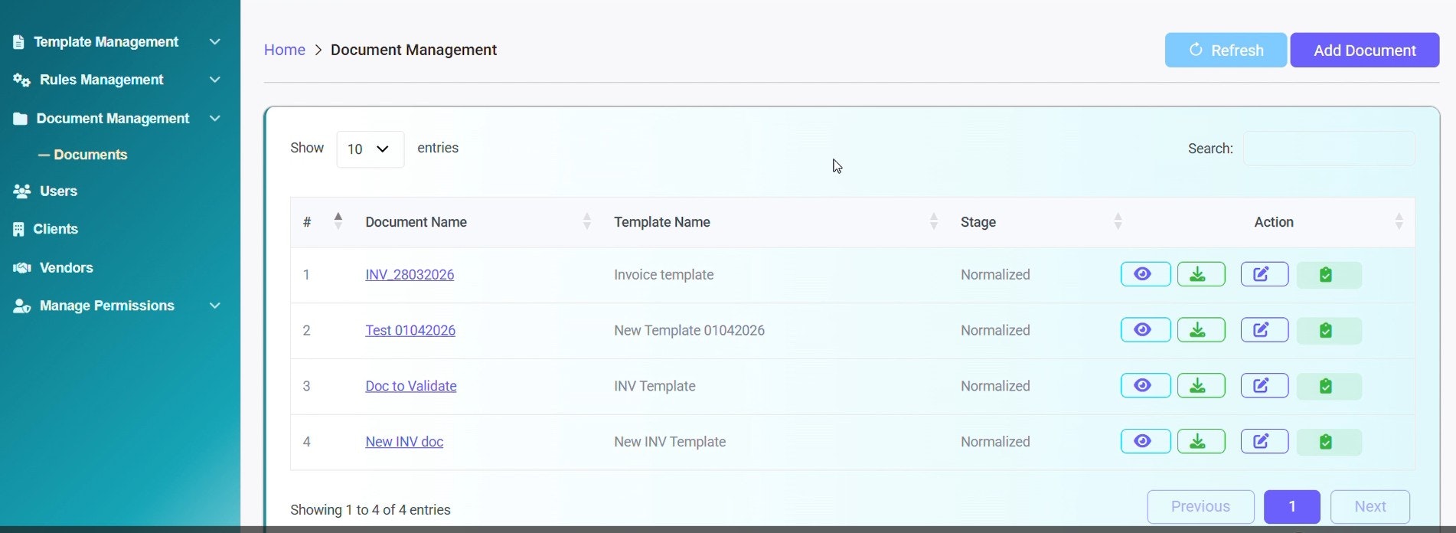Edit the Doc to Validate document
Screen dimensions: 1456x533
coord(1264,386)
